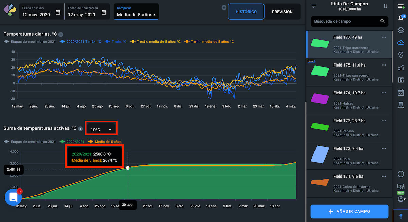Toggle T mín. media de 5 años series

tap(209, 42)
